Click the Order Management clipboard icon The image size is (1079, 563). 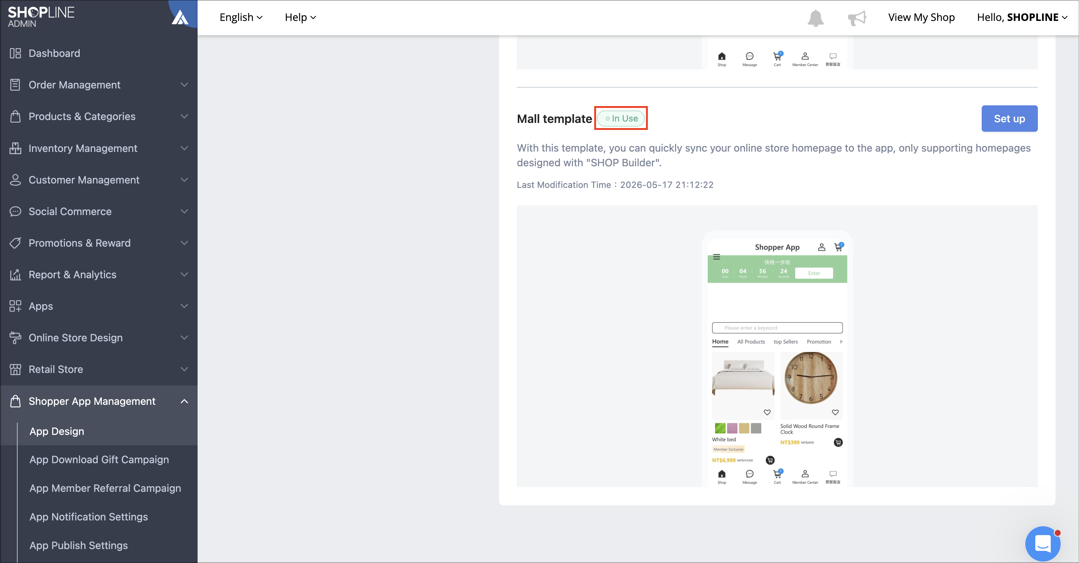pos(15,84)
